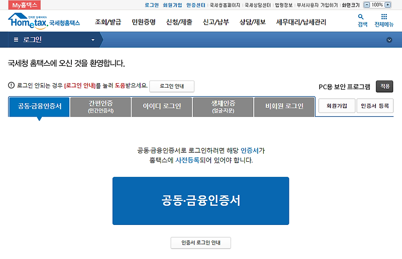The width and height of the screenshot is (402, 259).
Task: Select the 공동·금융인증서 tab
Action: point(40,107)
